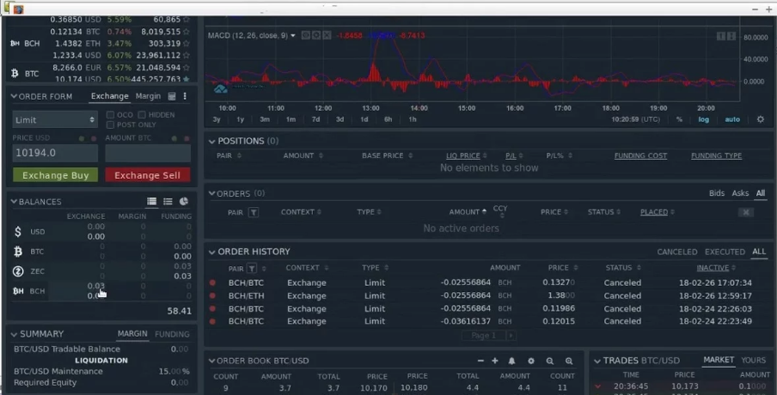Toggle chart percent scale
Screen dimensions: 777x395
(x=679, y=119)
